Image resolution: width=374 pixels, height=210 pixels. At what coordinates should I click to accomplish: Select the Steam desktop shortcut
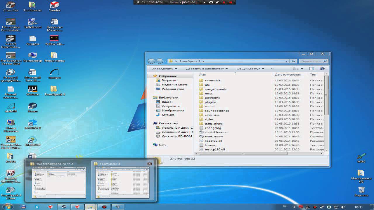[32, 107]
